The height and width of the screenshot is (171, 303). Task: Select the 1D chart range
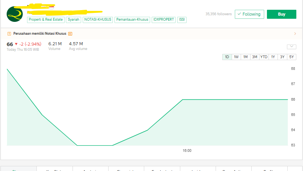tap(227, 57)
